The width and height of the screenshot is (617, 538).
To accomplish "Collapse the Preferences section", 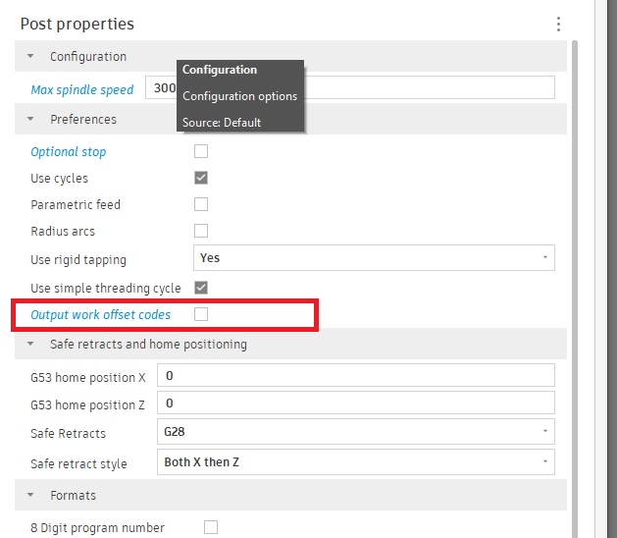I will click(x=30, y=120).
